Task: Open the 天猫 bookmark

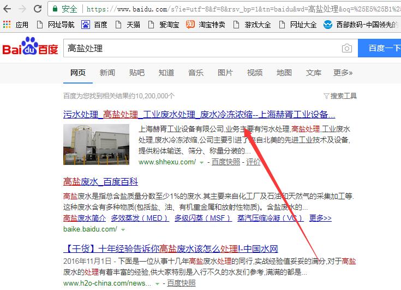Action: (128, 25)
